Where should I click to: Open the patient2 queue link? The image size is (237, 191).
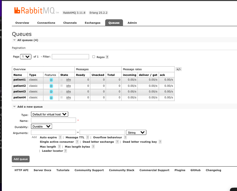click(x=20, y=86)
